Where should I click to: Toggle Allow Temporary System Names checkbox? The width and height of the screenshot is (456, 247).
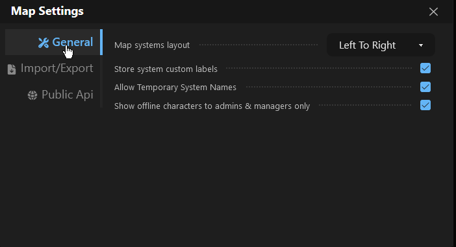click(425, 87)
